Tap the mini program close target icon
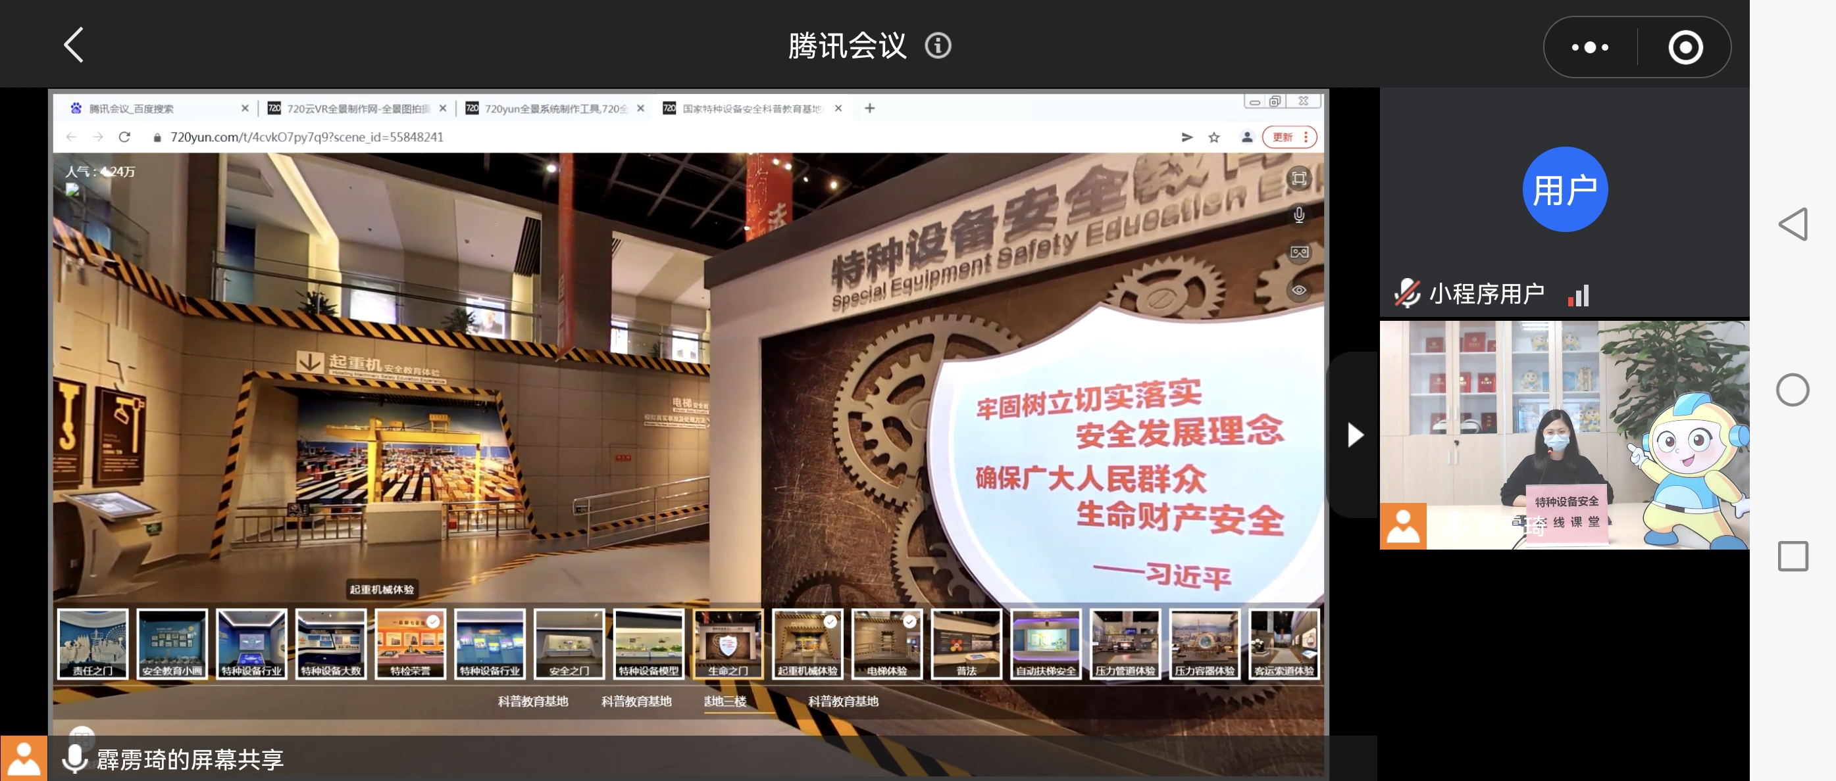This screenshot has width=1836, height=781. pyautogui.click(x=1685, y=48)
